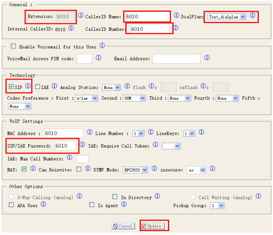Screen dimensions: 273x235
Task: Click the Cancel button
Action: 123,226
